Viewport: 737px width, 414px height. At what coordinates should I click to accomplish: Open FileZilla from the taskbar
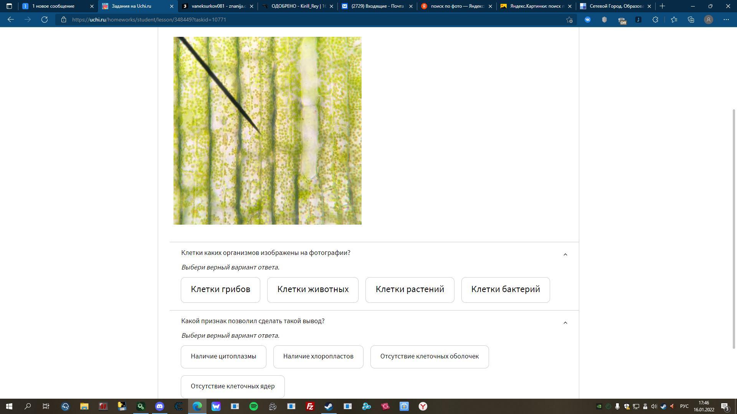310,406
